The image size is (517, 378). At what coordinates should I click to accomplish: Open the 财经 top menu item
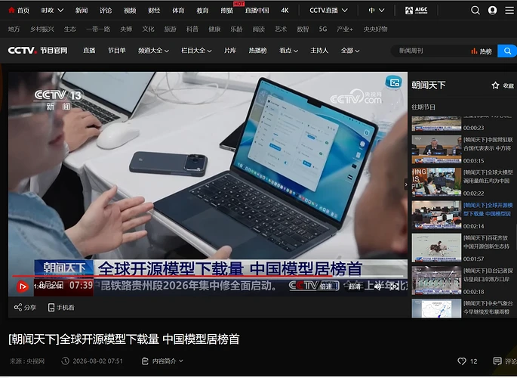point(154,11)
